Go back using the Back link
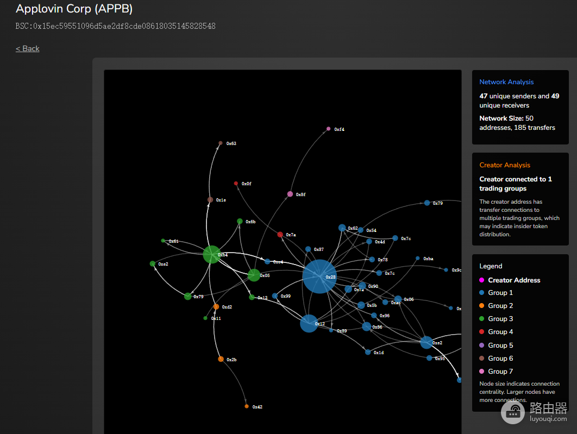This screenshot has height=434, width=577. point(27,48)
